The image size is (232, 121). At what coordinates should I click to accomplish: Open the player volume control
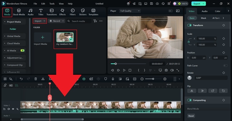tap(172, 70)
